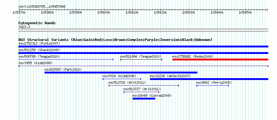Select the 105420k ruler position
Image resolution: width=277 pixels, height=120 pixels.
tap(160, 12)
